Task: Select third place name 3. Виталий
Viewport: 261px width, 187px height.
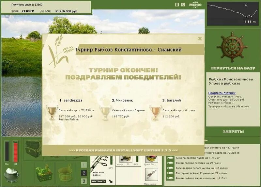Action: [x=172, y=100]
